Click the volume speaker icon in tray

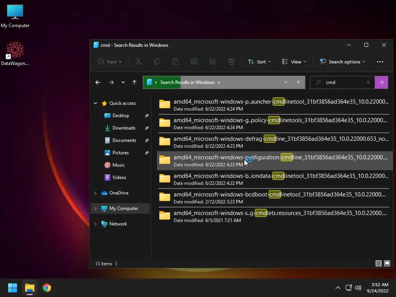(x=358, y=288)
